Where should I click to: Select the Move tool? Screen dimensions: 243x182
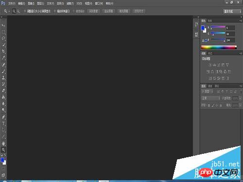(3, 25)
